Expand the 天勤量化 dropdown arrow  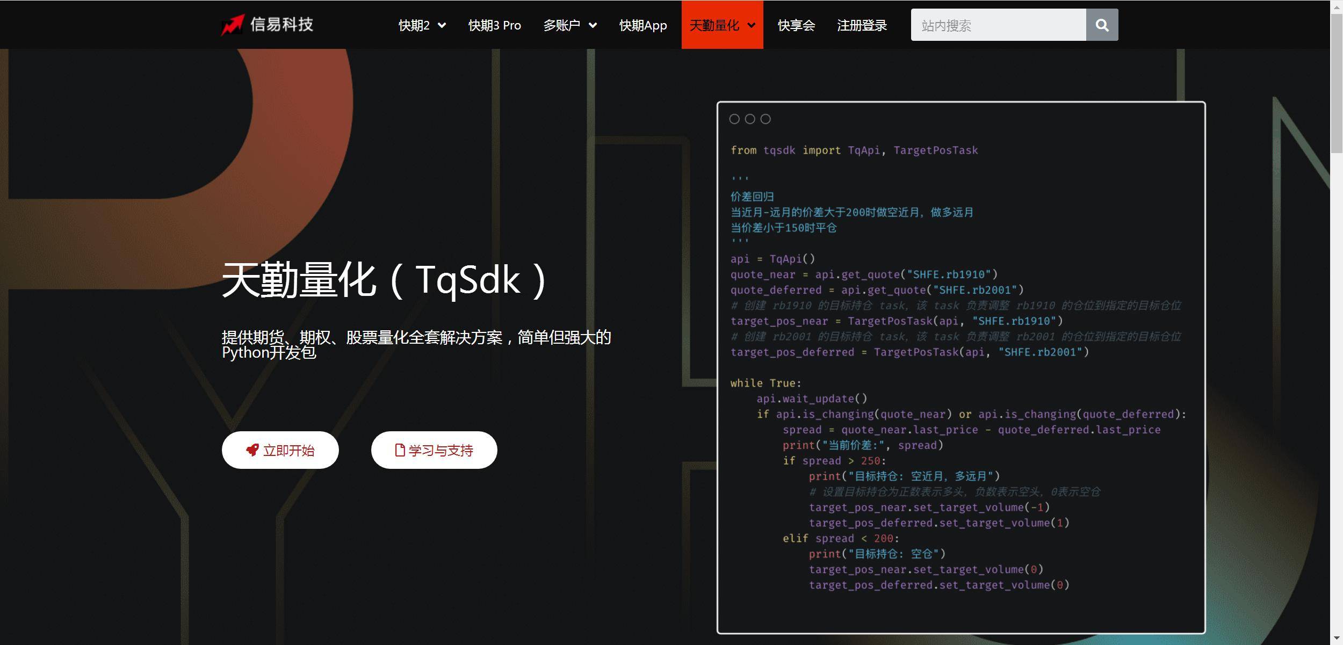point(752,25)
